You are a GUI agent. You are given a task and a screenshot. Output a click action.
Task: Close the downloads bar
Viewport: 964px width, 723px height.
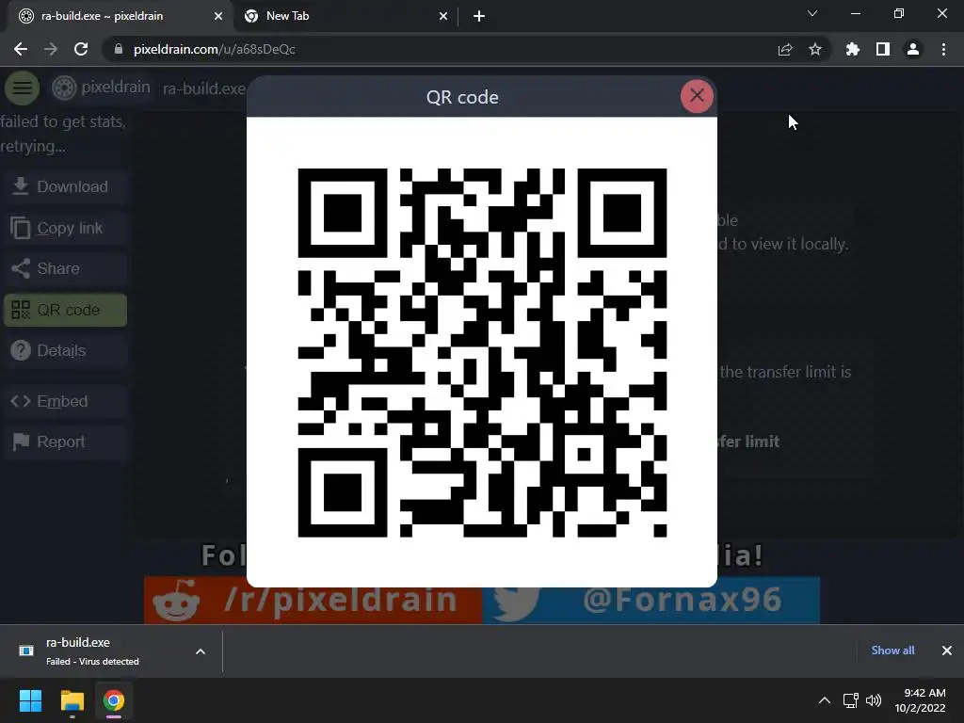(947, 651)
